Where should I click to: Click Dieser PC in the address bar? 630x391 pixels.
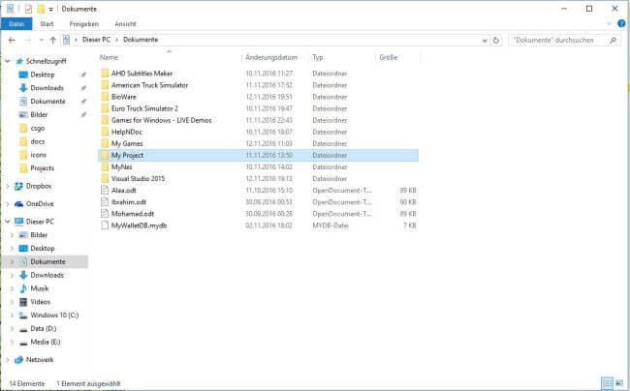96,40
